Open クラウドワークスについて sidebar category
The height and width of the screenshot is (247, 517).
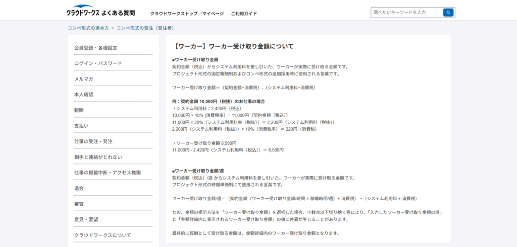click(102, 235)
